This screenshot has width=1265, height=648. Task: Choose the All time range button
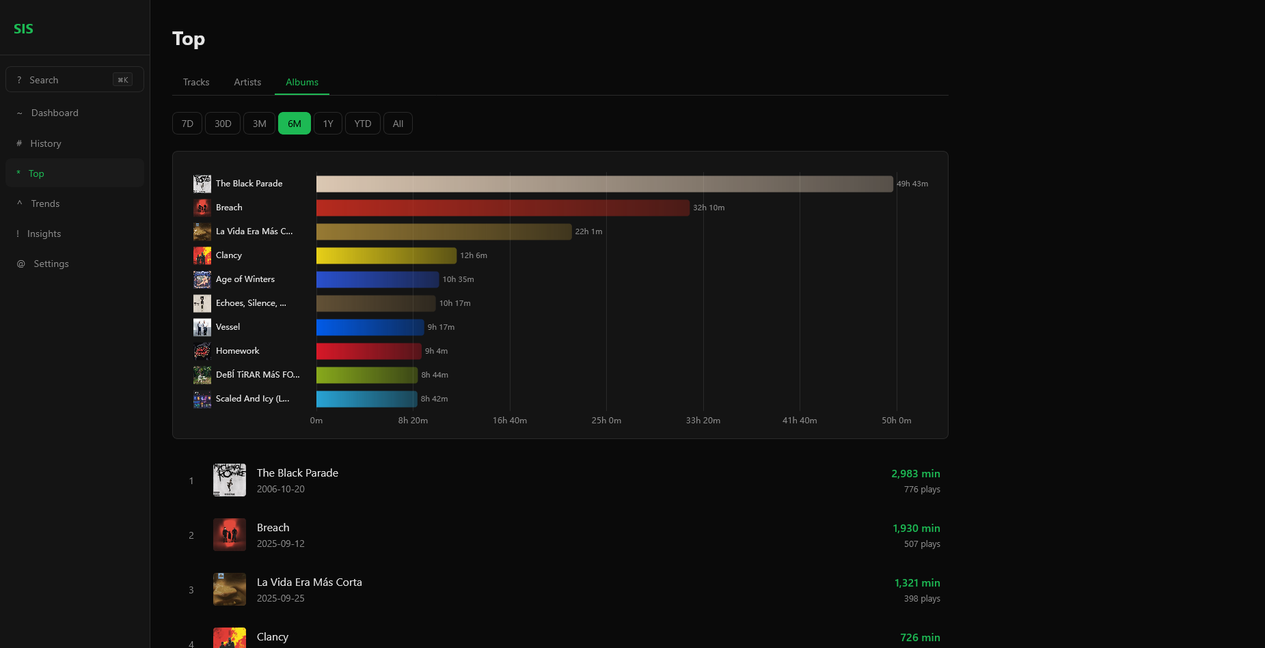398,124
